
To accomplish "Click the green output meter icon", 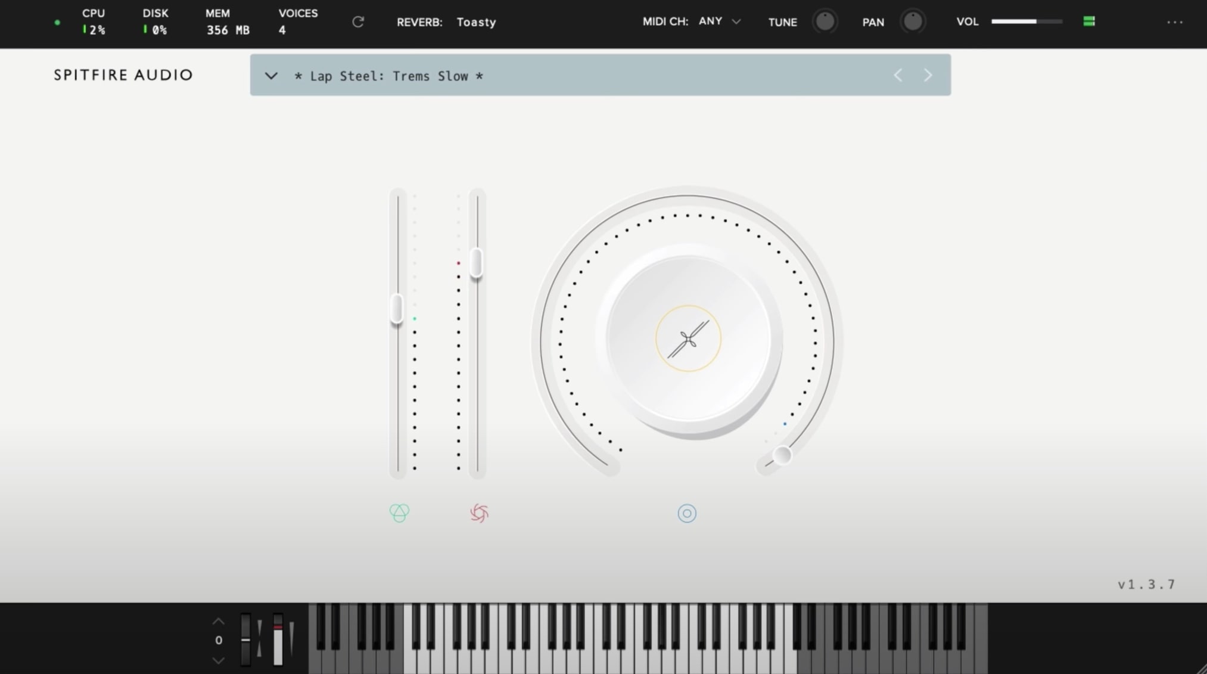I will (1089, 21).
